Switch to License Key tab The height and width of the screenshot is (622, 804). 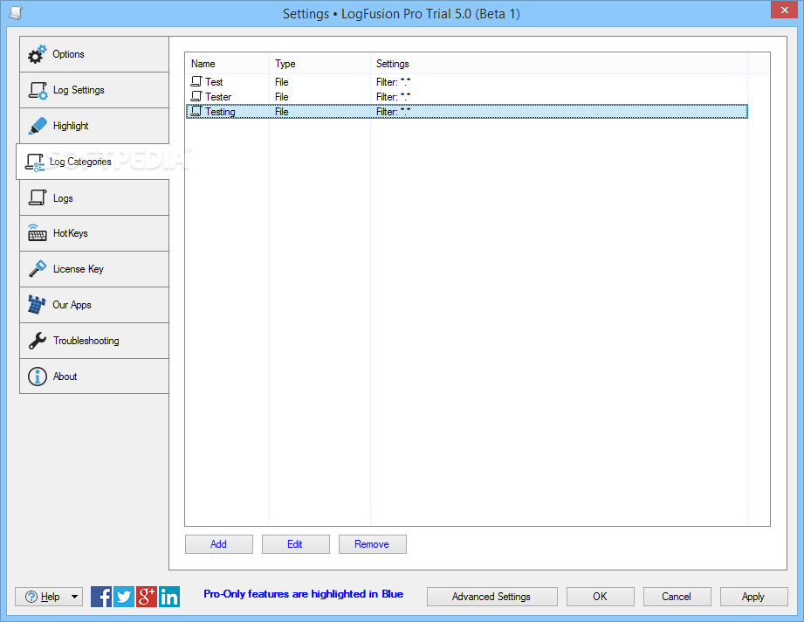[94, 269]
